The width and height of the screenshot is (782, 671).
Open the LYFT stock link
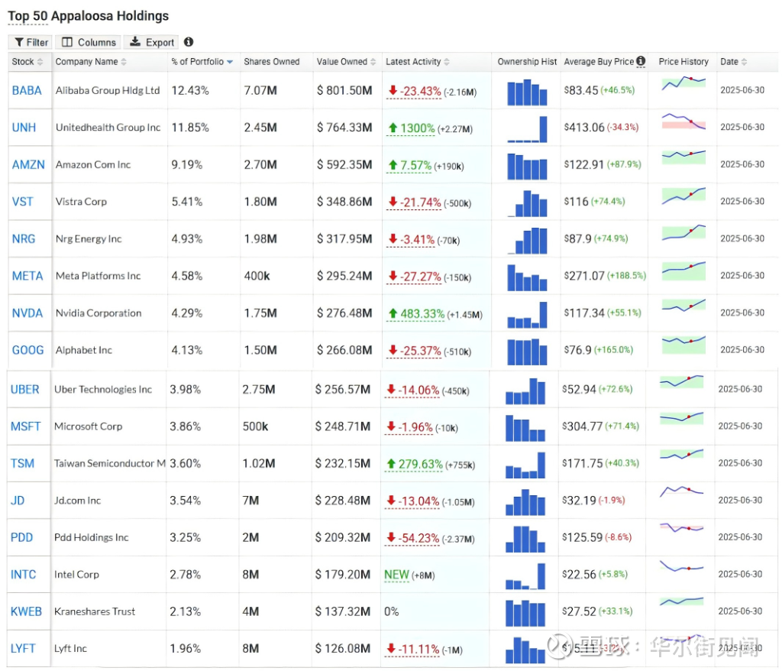(x=23, y=649)
